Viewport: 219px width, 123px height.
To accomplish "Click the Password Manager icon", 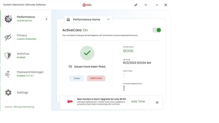I will 8,74.
